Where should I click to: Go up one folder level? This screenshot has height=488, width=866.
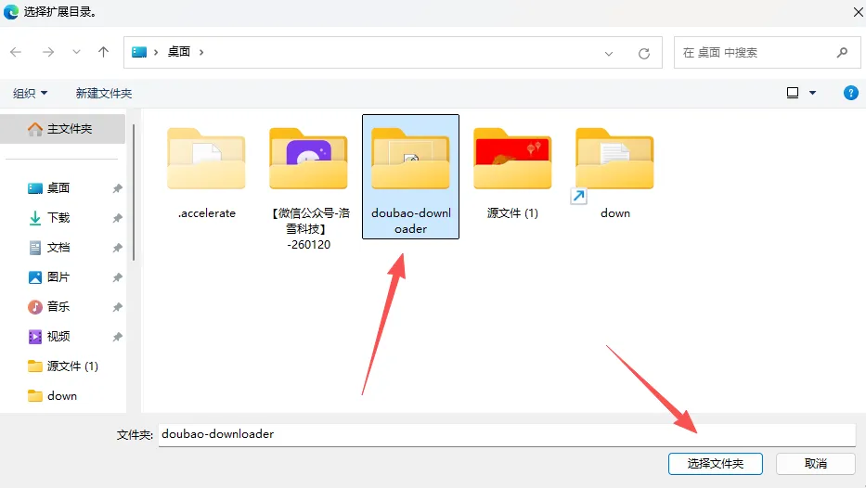(x=103, y=52)
